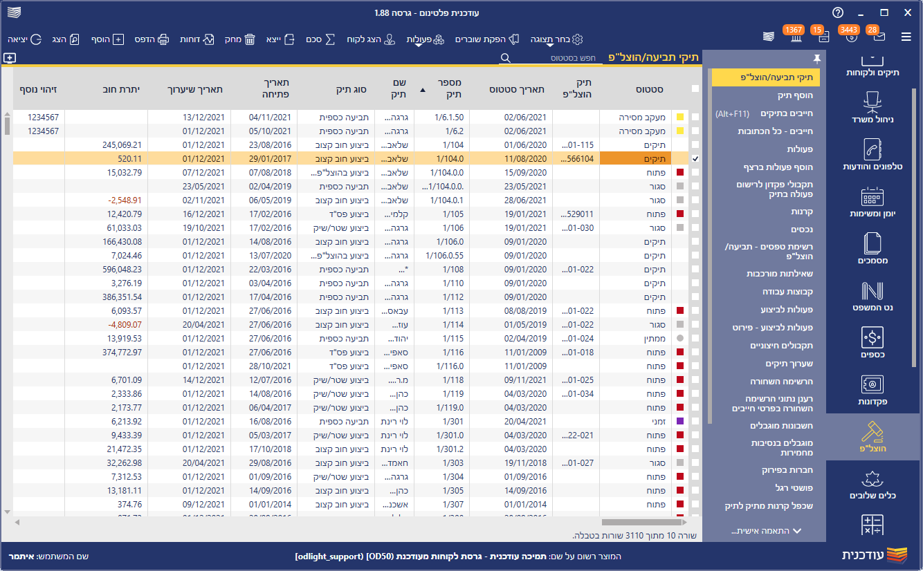Click the purple status swatch of זמני row
This screenshot has width=923, height=571.
click(680, 422)
